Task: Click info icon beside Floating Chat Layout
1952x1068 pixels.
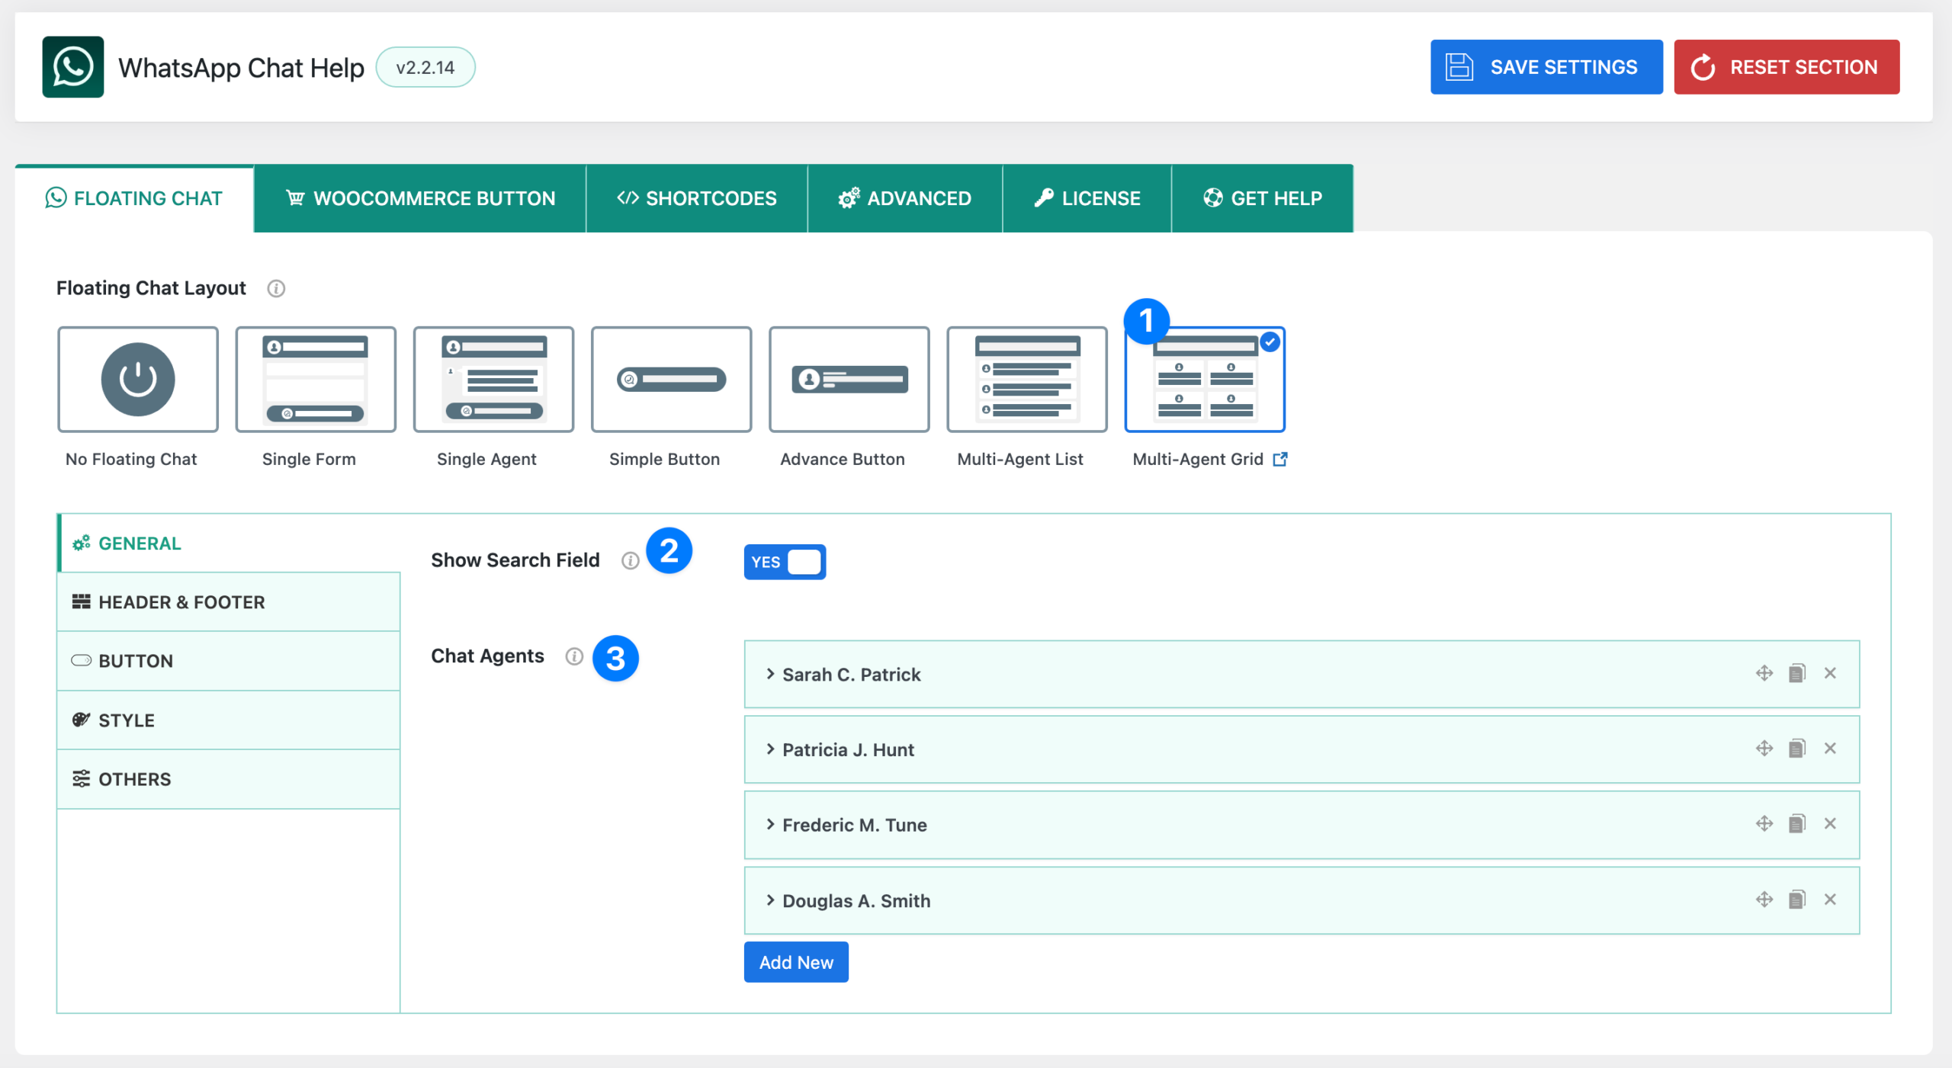Action: 276,288
